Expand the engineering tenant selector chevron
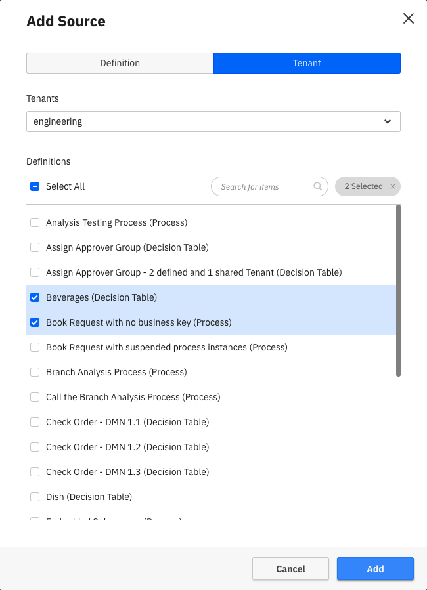Screen dimensions: 427x590 pyautogui.click(x=389, y=121)
